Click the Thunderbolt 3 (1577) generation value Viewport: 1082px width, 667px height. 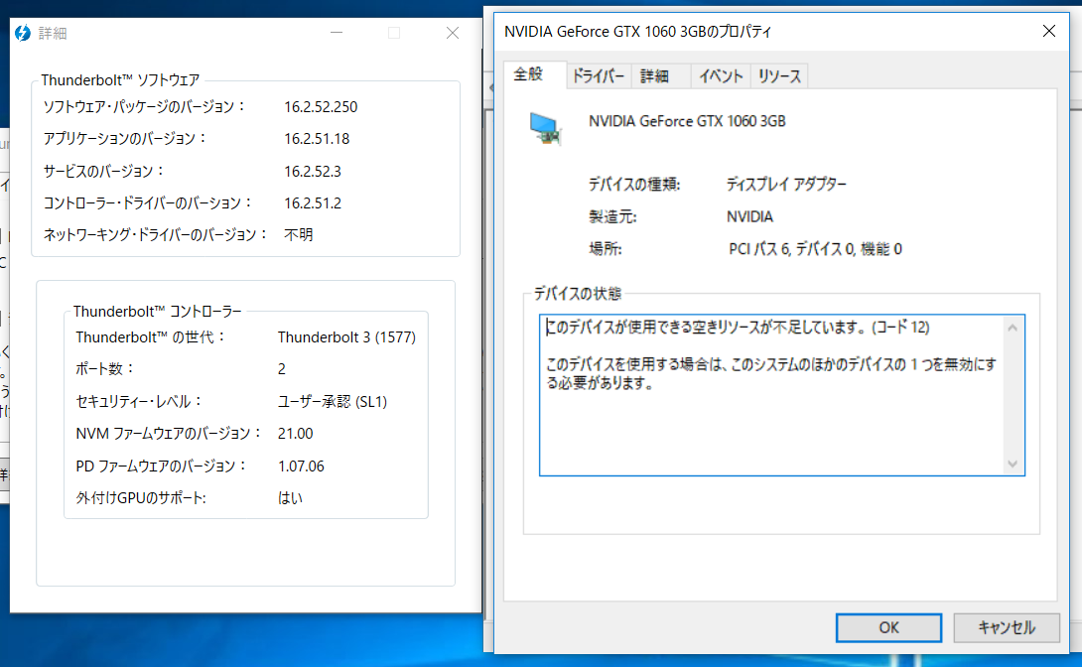[346, 337]
